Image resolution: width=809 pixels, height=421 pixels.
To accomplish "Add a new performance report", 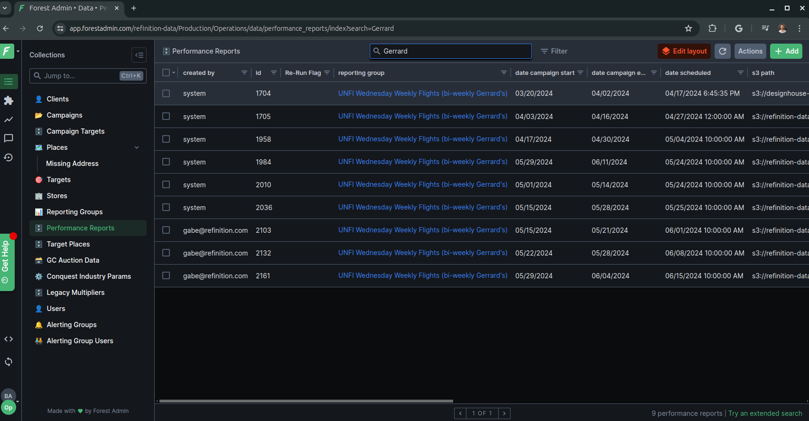I will coord(786,51).
